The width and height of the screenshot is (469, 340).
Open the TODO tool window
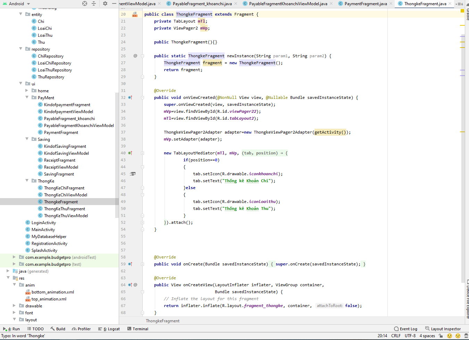[x=35, y=329]
